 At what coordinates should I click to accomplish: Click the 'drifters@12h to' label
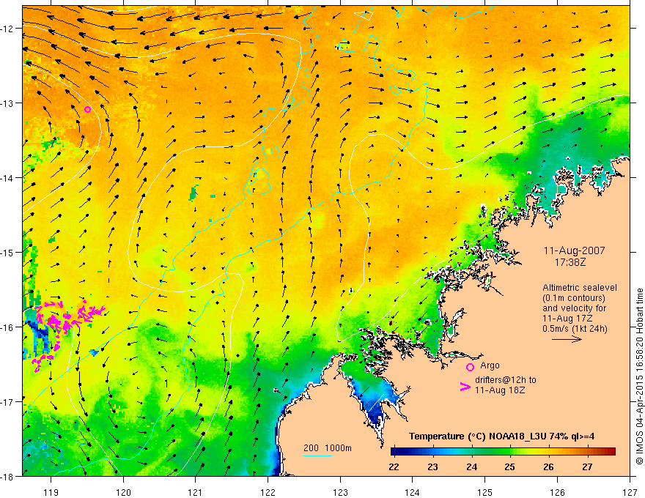506,380
